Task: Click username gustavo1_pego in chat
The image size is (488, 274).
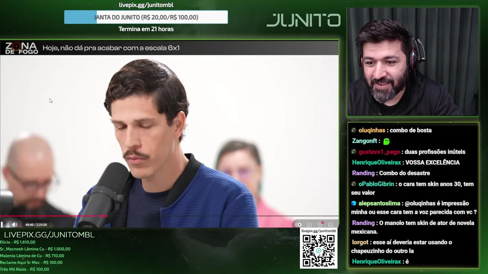Action: coord(379,152)
